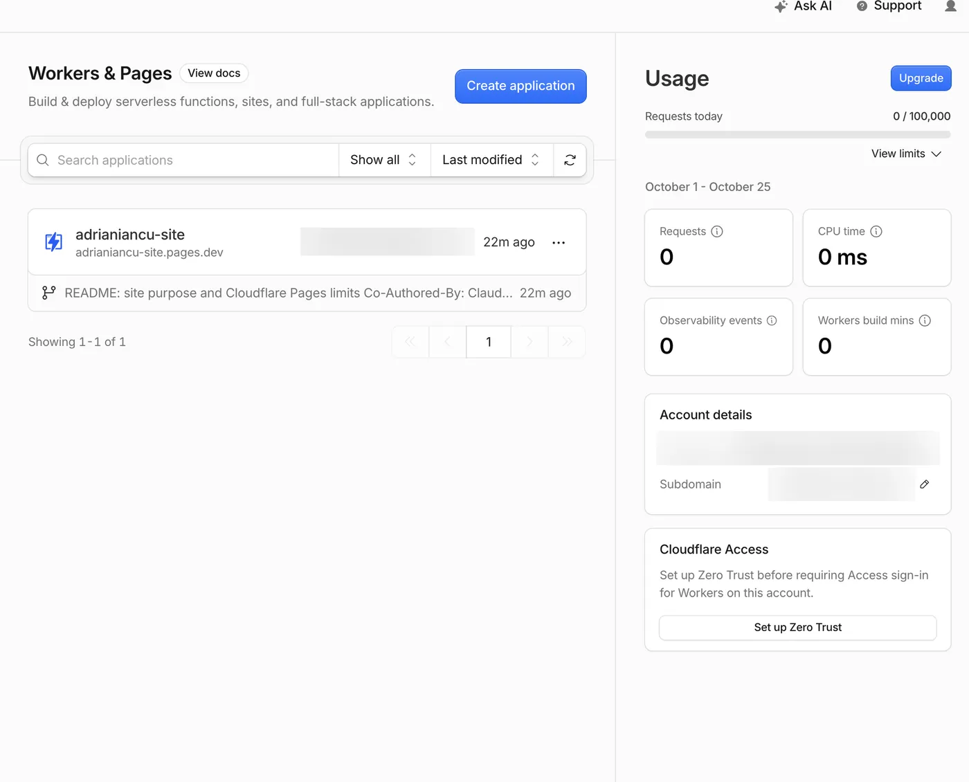Expand View limits section
This screenshot has height=782, width=969.
[906, 154]
